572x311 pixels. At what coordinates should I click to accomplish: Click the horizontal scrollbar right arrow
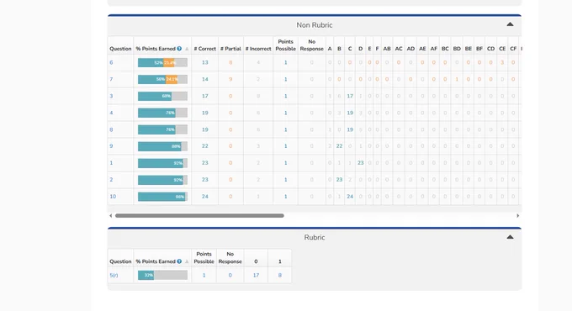tap(517, 215)
